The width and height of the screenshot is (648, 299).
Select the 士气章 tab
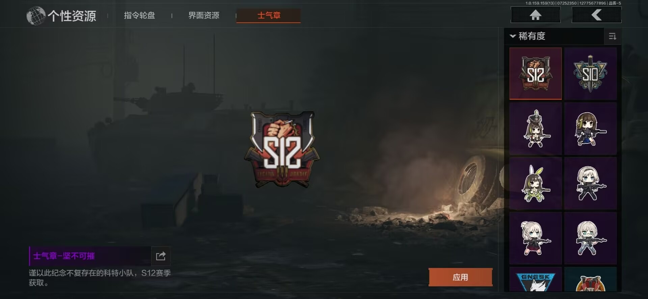tap(269, 16)
